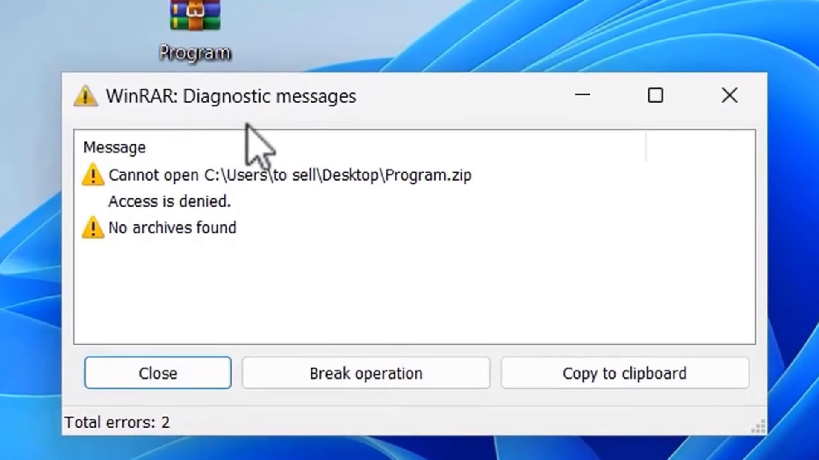Viewport: 819px width, 460px height.
Task: Click Copy to clipboard button
Action: 624,373
